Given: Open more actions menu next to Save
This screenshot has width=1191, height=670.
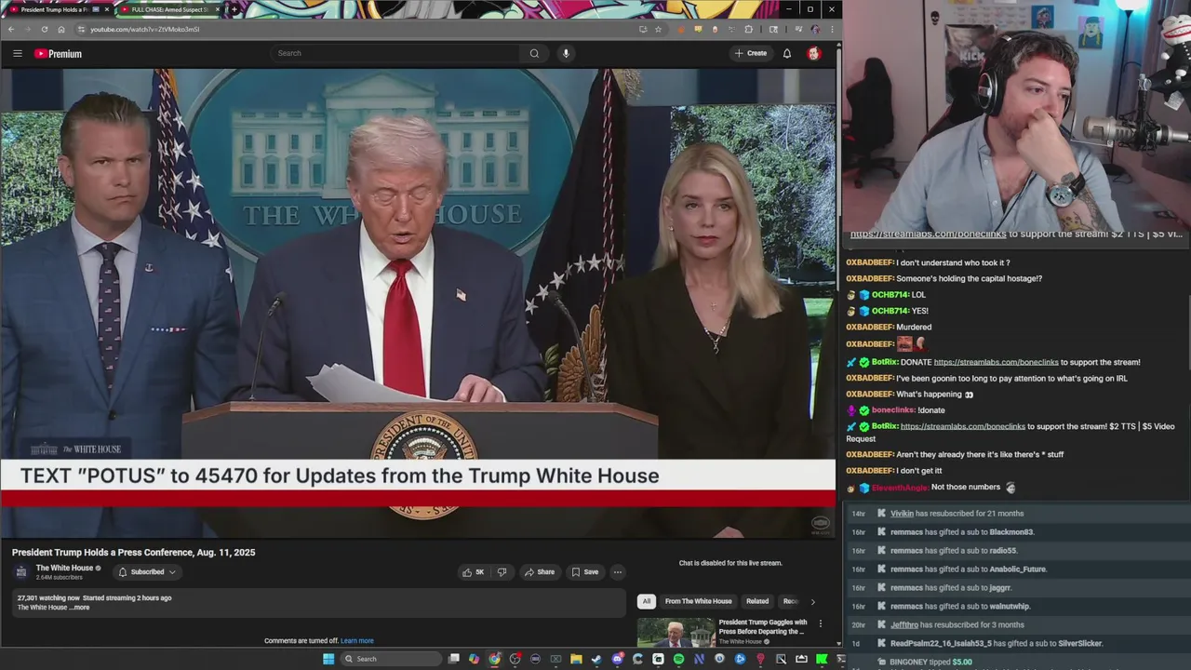Looking at the screenshot, I should pos(617,572).
